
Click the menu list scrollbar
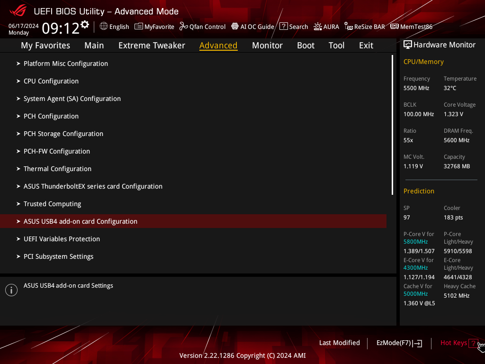coord(392,125)
